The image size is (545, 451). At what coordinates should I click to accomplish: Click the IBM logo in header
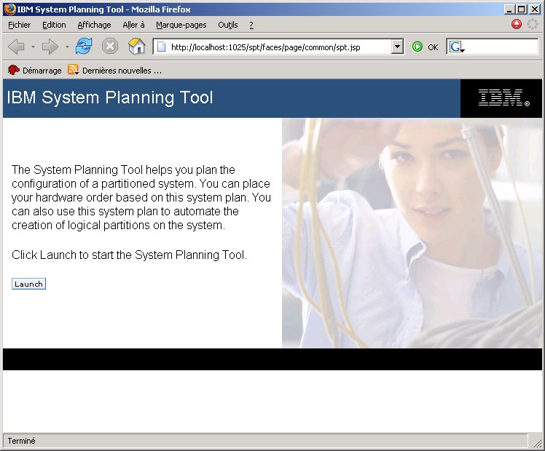(504, 97)
